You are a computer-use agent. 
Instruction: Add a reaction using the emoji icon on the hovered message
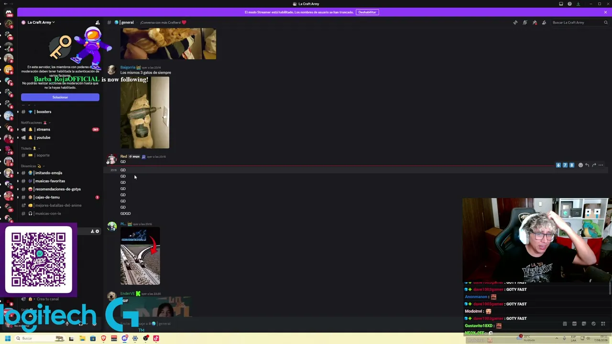pyautogui.click(x=580, y=165)
